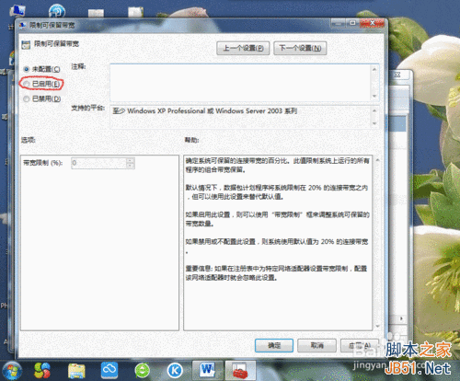
Task: Click help text scrollbar down arrow
Action: [377, 326]
